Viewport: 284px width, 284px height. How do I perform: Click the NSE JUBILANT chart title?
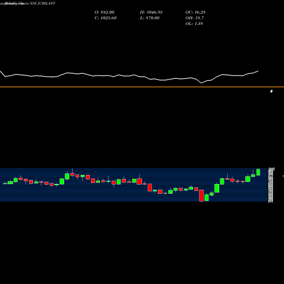click(43, 3)
